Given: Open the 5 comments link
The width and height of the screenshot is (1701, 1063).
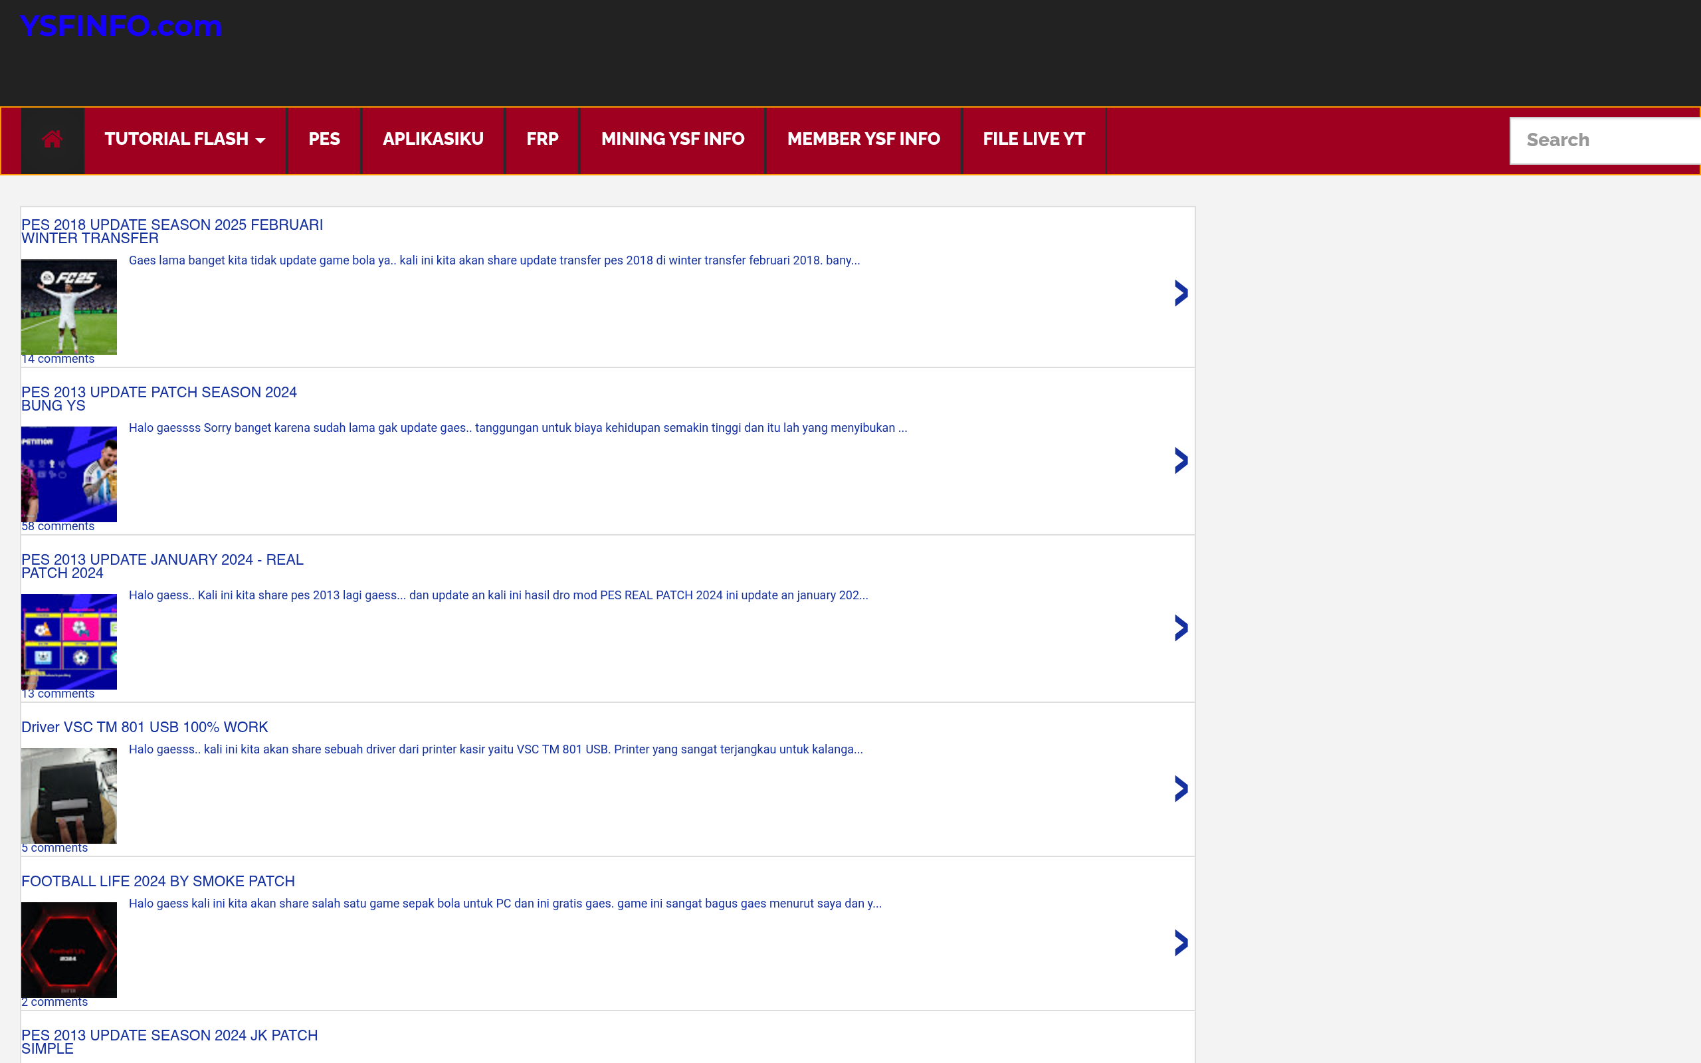Looking at the screenshot, I should 54,848.
